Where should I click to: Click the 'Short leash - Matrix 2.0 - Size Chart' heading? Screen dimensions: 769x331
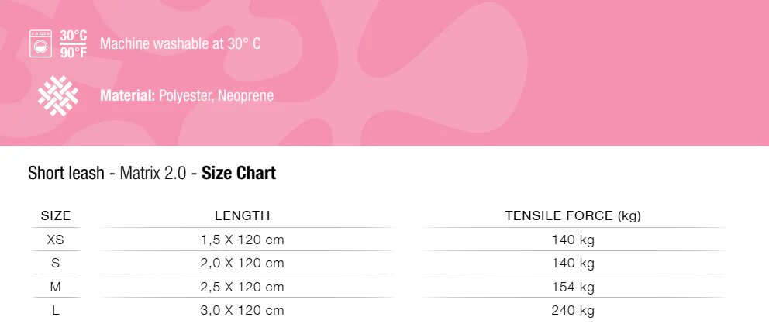[152, 173]
